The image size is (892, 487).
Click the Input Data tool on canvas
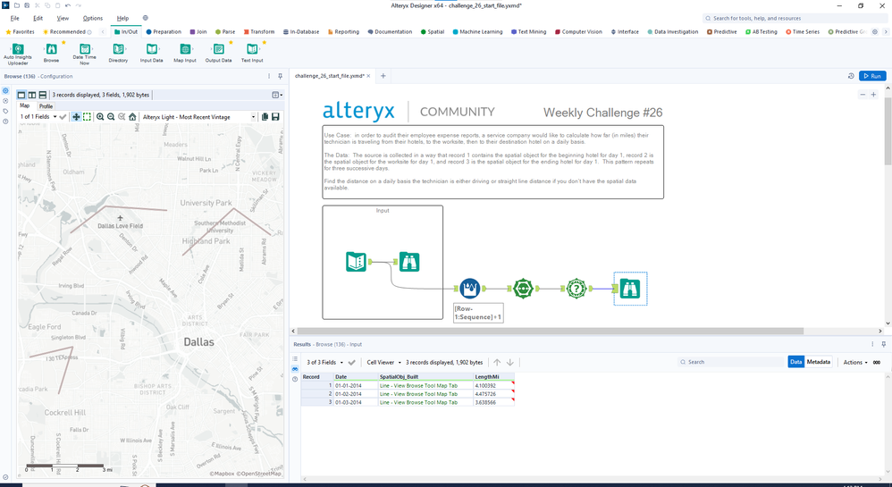coord(356,262)
